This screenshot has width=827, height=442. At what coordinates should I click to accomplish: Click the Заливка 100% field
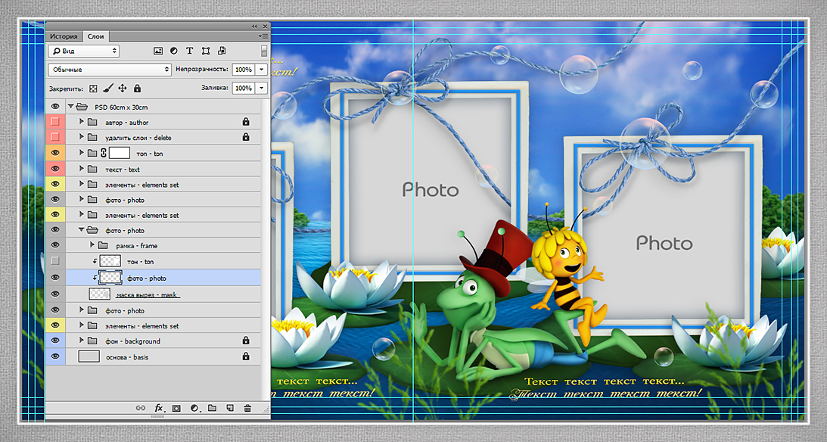point(244,88)
